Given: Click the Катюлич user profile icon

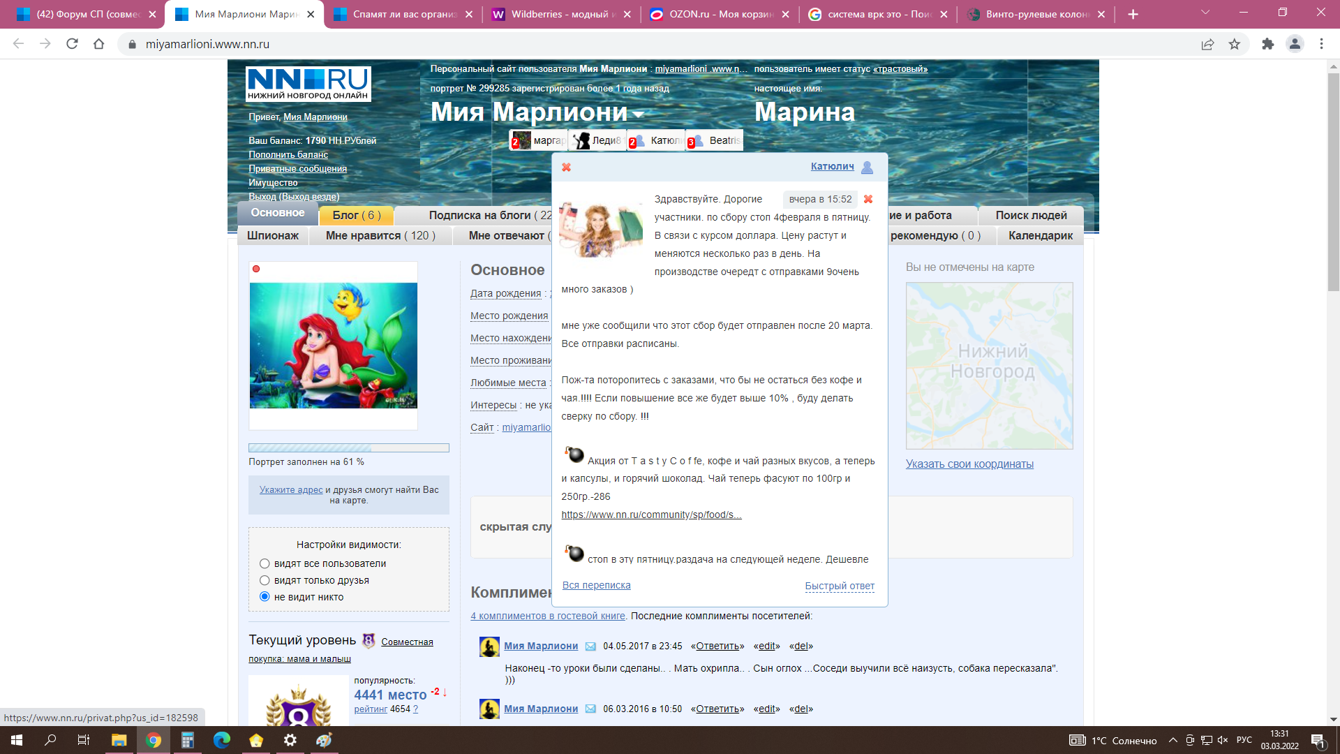Looking at the screenshot, I should click(x=867, y=167).
